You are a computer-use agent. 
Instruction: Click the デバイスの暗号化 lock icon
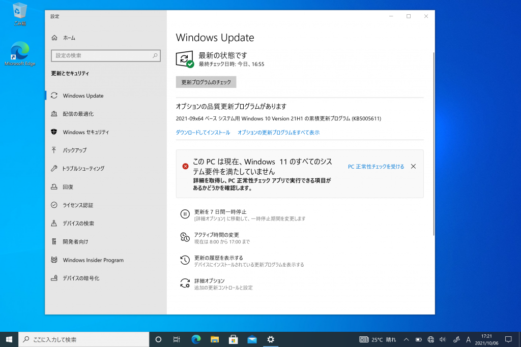(54, 278)
